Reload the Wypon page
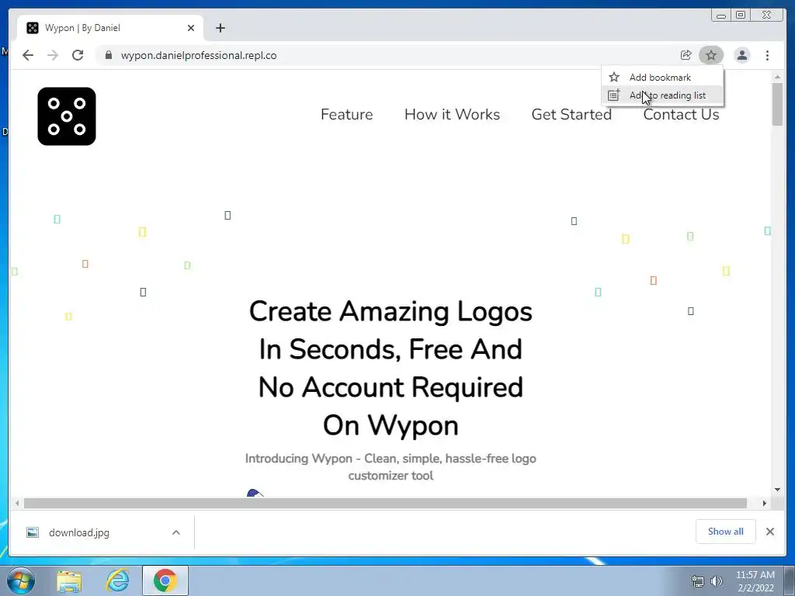This screenshot has height=596, width=795. point(78,55)
